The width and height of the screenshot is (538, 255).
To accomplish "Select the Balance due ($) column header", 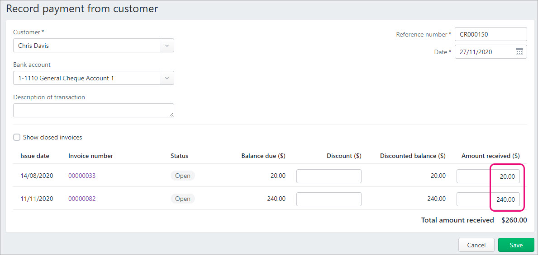I will pos(263,156).
